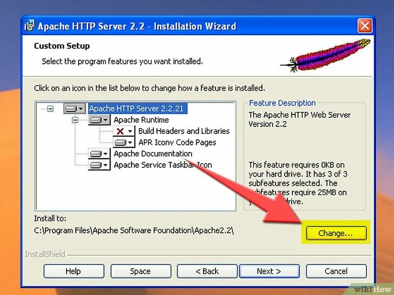
Task: Open the Apache Documentation feature dropdown
Action: [99, 153]
